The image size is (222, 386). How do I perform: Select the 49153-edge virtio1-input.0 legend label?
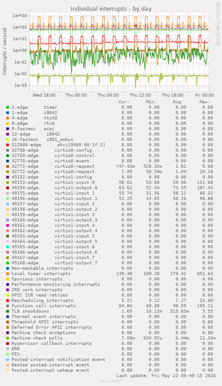(53, 182)
